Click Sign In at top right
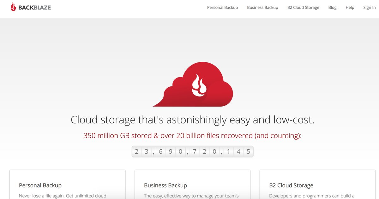The width and height of the screenshot is (379, 199). (369, 8)
